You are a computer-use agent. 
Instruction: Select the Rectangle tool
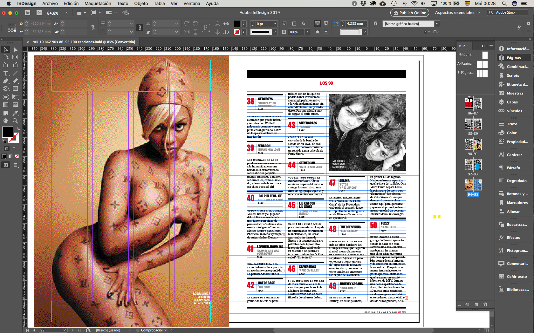[x=15, y=89]
